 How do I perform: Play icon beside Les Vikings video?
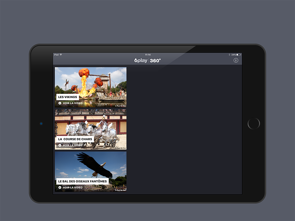pyautogui.click(x=60, y=103)
